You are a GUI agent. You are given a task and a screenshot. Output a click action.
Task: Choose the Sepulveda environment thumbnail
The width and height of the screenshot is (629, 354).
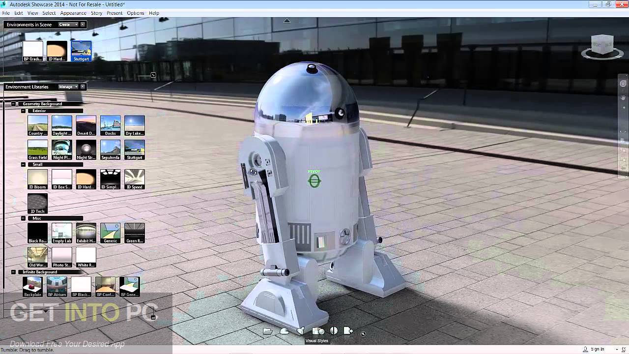point(110,150)
